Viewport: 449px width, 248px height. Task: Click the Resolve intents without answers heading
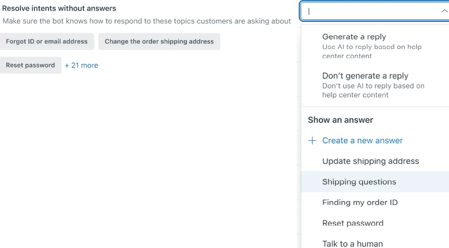coord(59,8)
